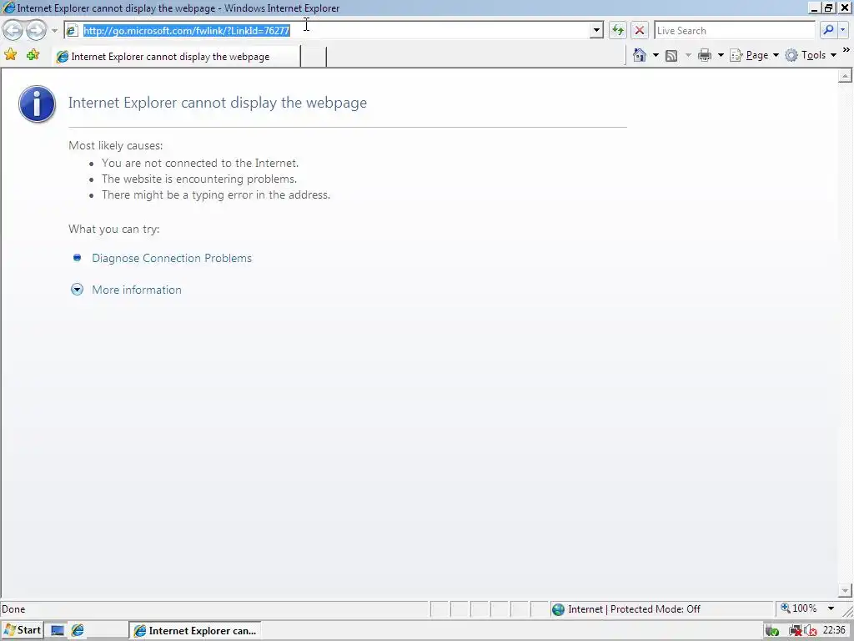Screen dimensions: 854x641
Task: Minimize the Internet Explorer window
Action: 814,8
